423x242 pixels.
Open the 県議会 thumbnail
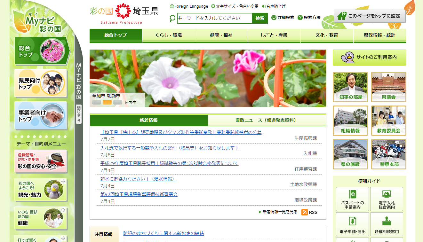click(389, 87)
